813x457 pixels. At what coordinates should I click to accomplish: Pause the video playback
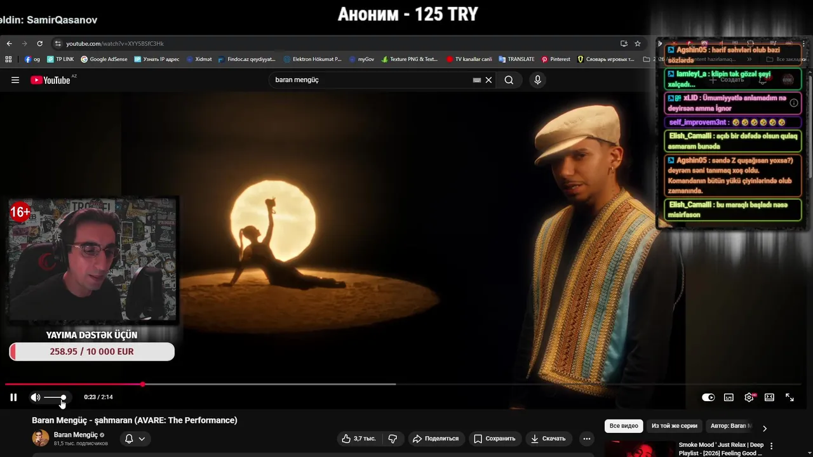[x=13, y=397]
